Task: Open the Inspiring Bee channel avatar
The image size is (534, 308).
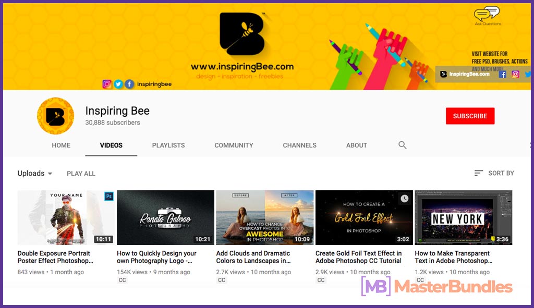Action: pos(55,116)
